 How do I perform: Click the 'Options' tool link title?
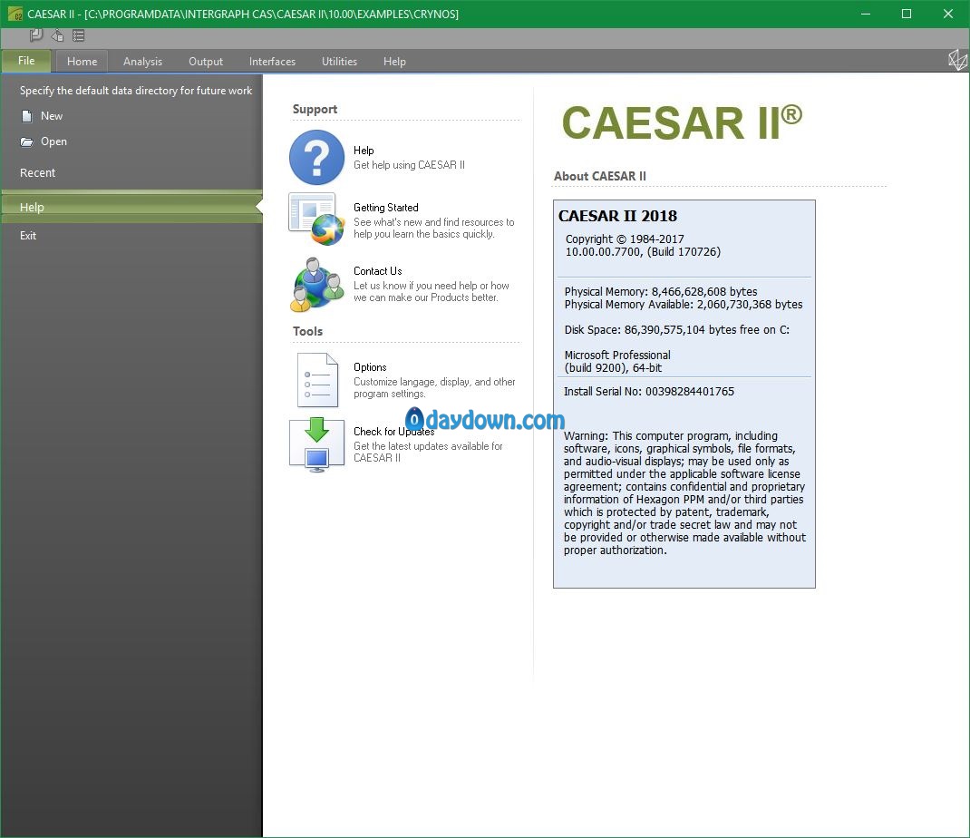[x=370, y=367]
